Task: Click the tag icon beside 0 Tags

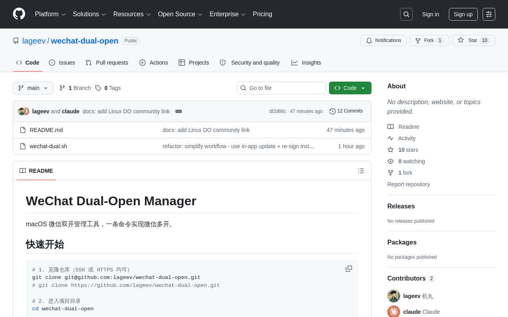Action: 98,88
